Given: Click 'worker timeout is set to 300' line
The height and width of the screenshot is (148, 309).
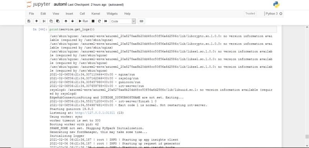Looking at the screenshot, I should coord(75,120).
